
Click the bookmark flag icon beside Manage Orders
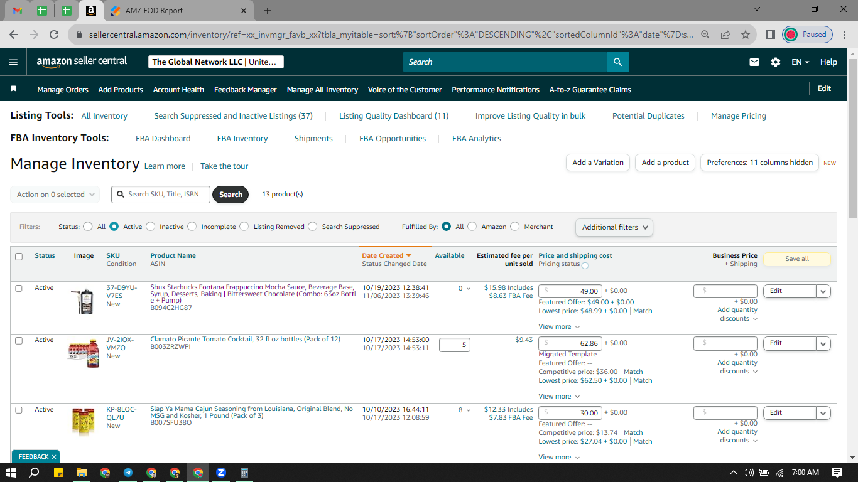tap(14, 89)
